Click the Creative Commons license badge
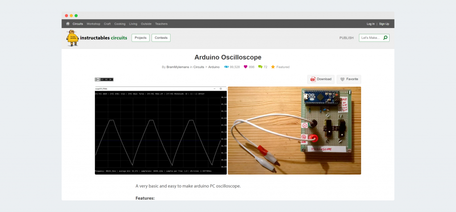 click(x=104, y=79)
